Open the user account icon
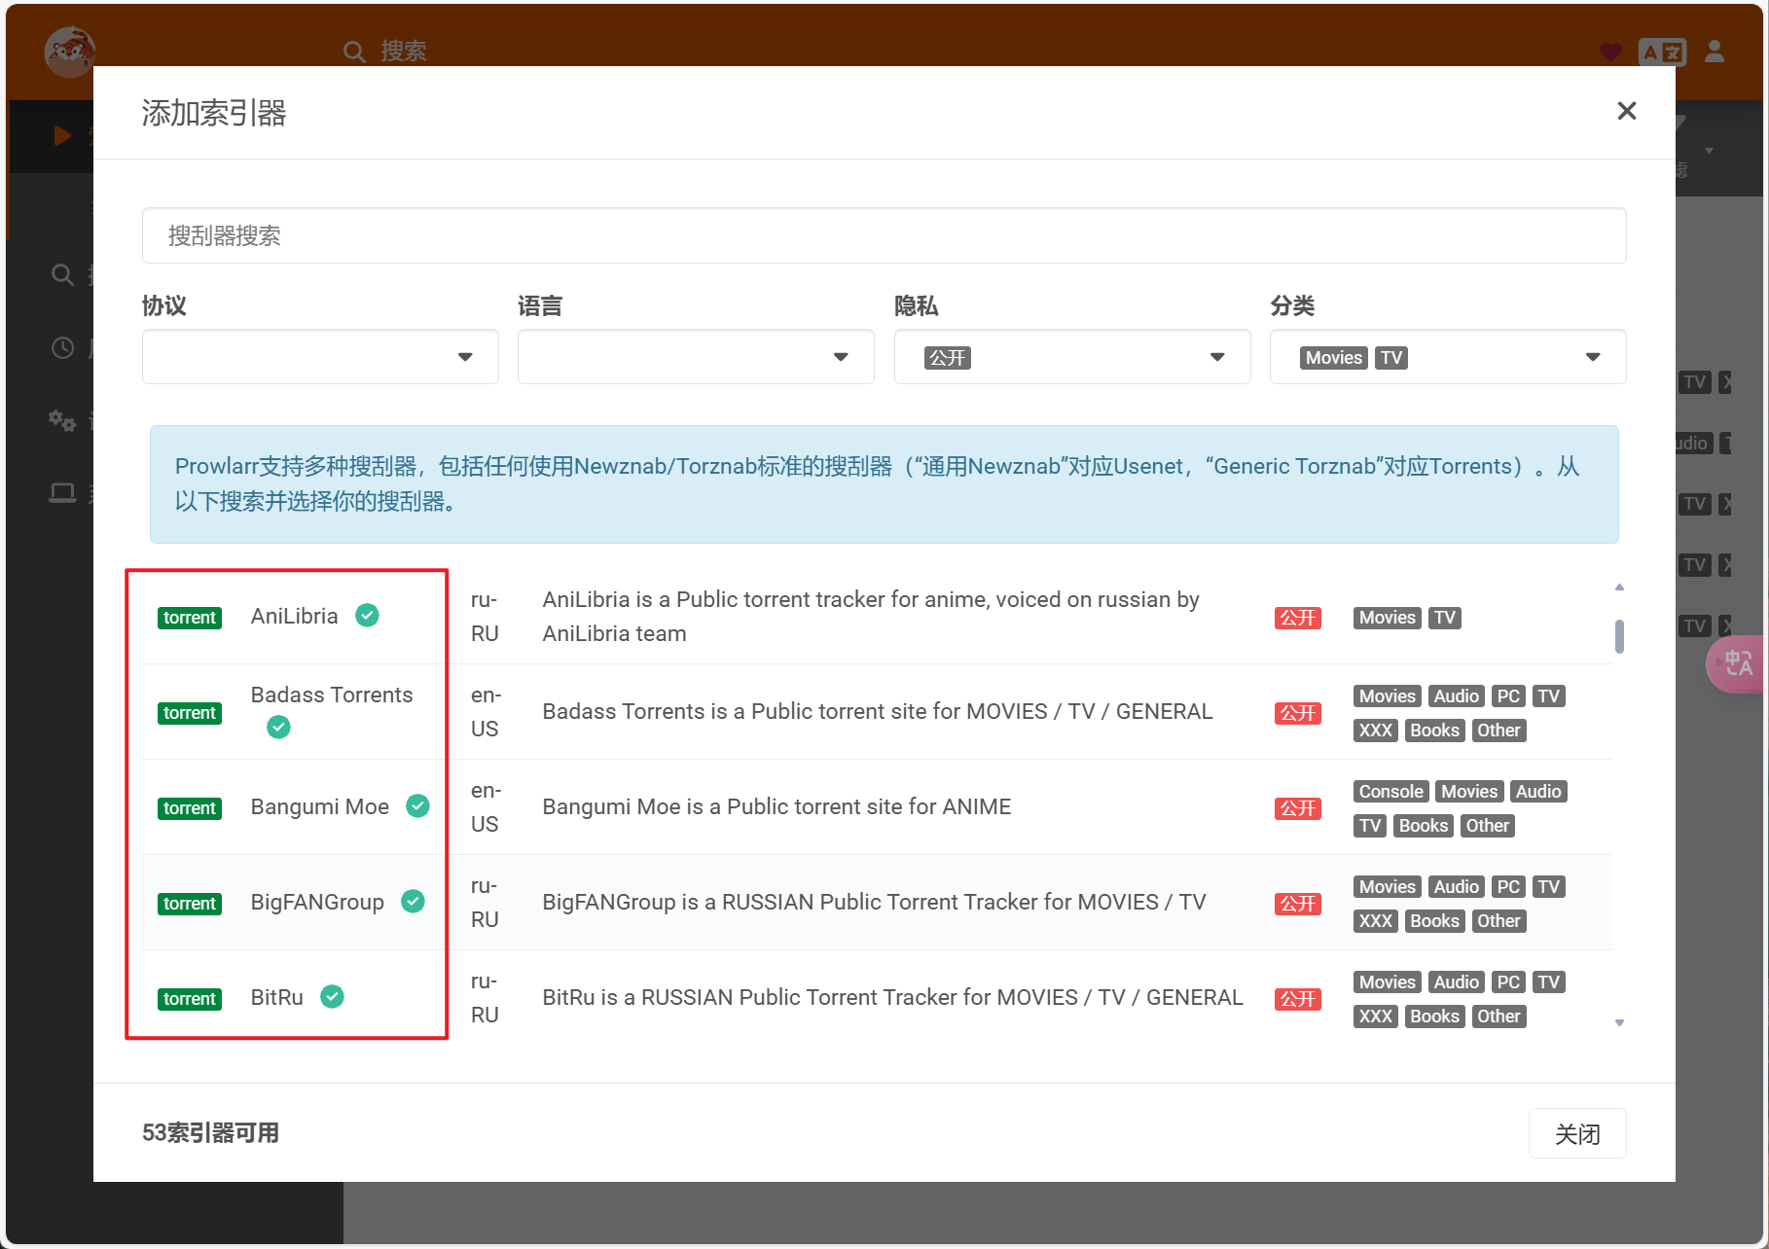Viewport: 1769px width, 1249px height. pos(1715,52)
